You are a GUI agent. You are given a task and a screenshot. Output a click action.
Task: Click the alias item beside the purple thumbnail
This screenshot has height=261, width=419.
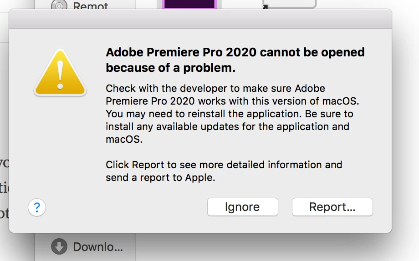click(x=291, y=4)
